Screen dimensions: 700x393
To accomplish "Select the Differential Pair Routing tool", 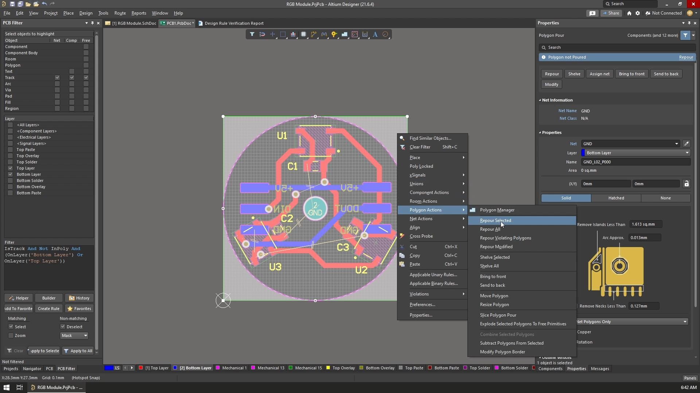I will pyautogui.click(x=324, y=34).
